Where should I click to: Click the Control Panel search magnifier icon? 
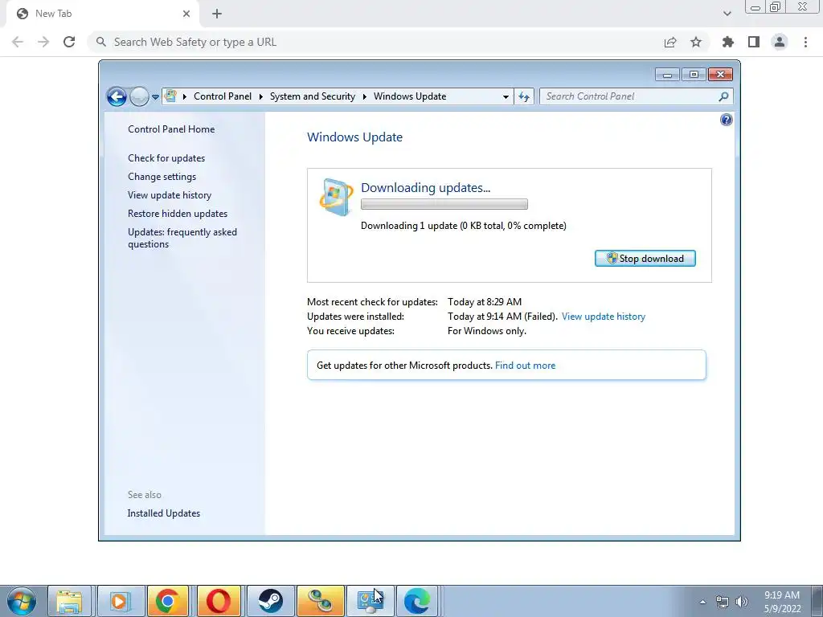point(724,96)
